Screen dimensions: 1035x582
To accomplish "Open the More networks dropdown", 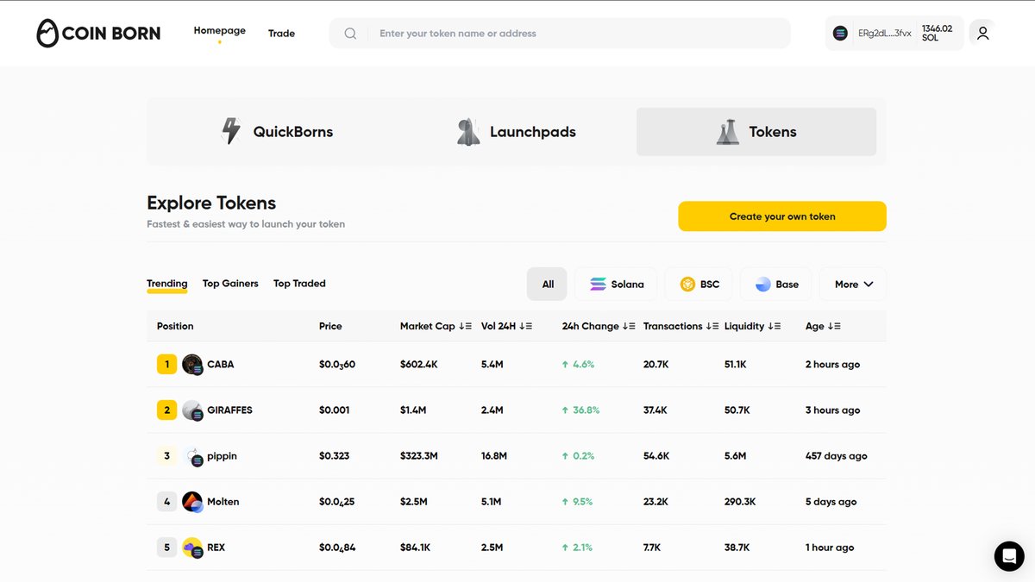I will pos(852,284).
